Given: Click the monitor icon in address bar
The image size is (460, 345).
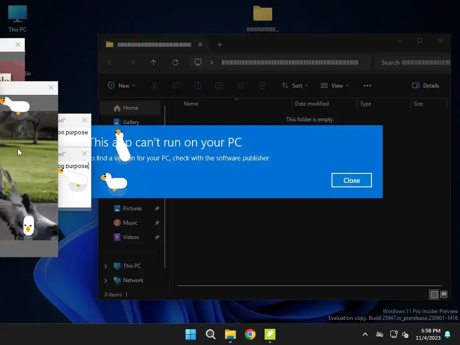Looking at the screenshot, I should pos(198,62).
